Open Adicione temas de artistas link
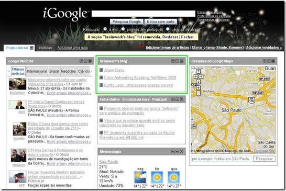 [167, 48]
